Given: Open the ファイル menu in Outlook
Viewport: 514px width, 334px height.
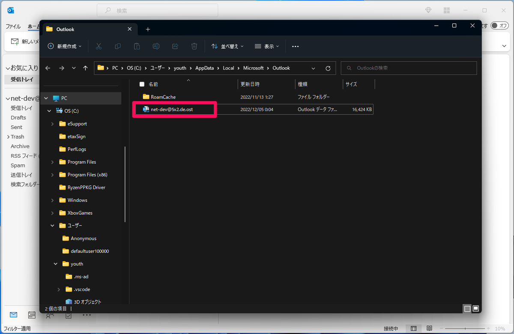Looking at the screenshot, I should [13, 27].
